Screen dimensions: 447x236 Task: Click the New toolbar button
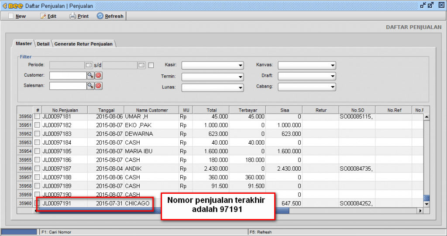tap(17, 16)
